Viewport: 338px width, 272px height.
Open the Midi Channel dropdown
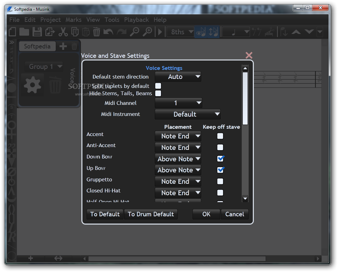(178, 103)
